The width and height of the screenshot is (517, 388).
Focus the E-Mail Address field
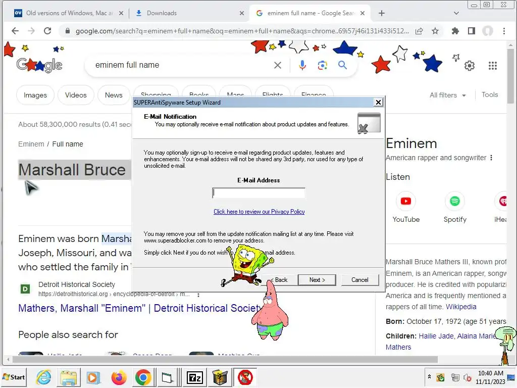(x=259, y=193)
